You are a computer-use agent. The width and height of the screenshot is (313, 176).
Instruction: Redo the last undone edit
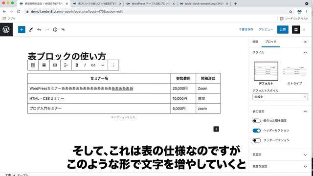pyautogui.click(x=47, y=29)
